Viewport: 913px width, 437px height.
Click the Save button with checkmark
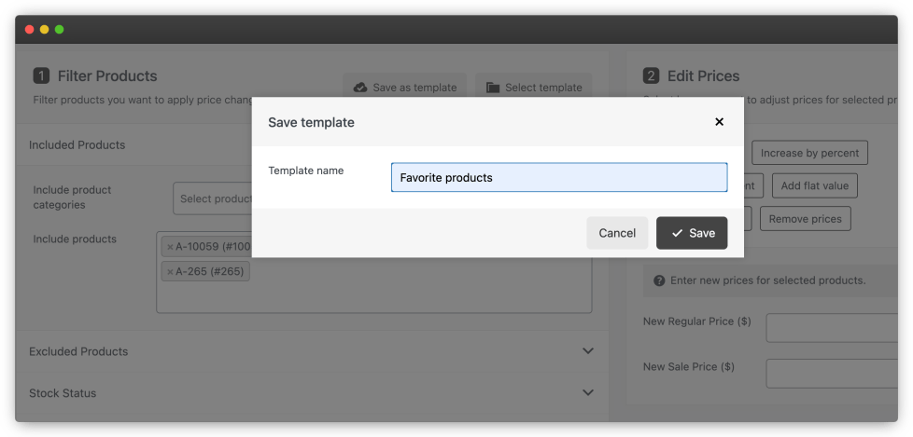(x=692, y=233)
